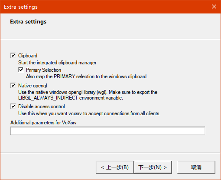221x180 pixels.
Task: Click the vcxsrv accept connections description
Action: click(x=89, y=113)
